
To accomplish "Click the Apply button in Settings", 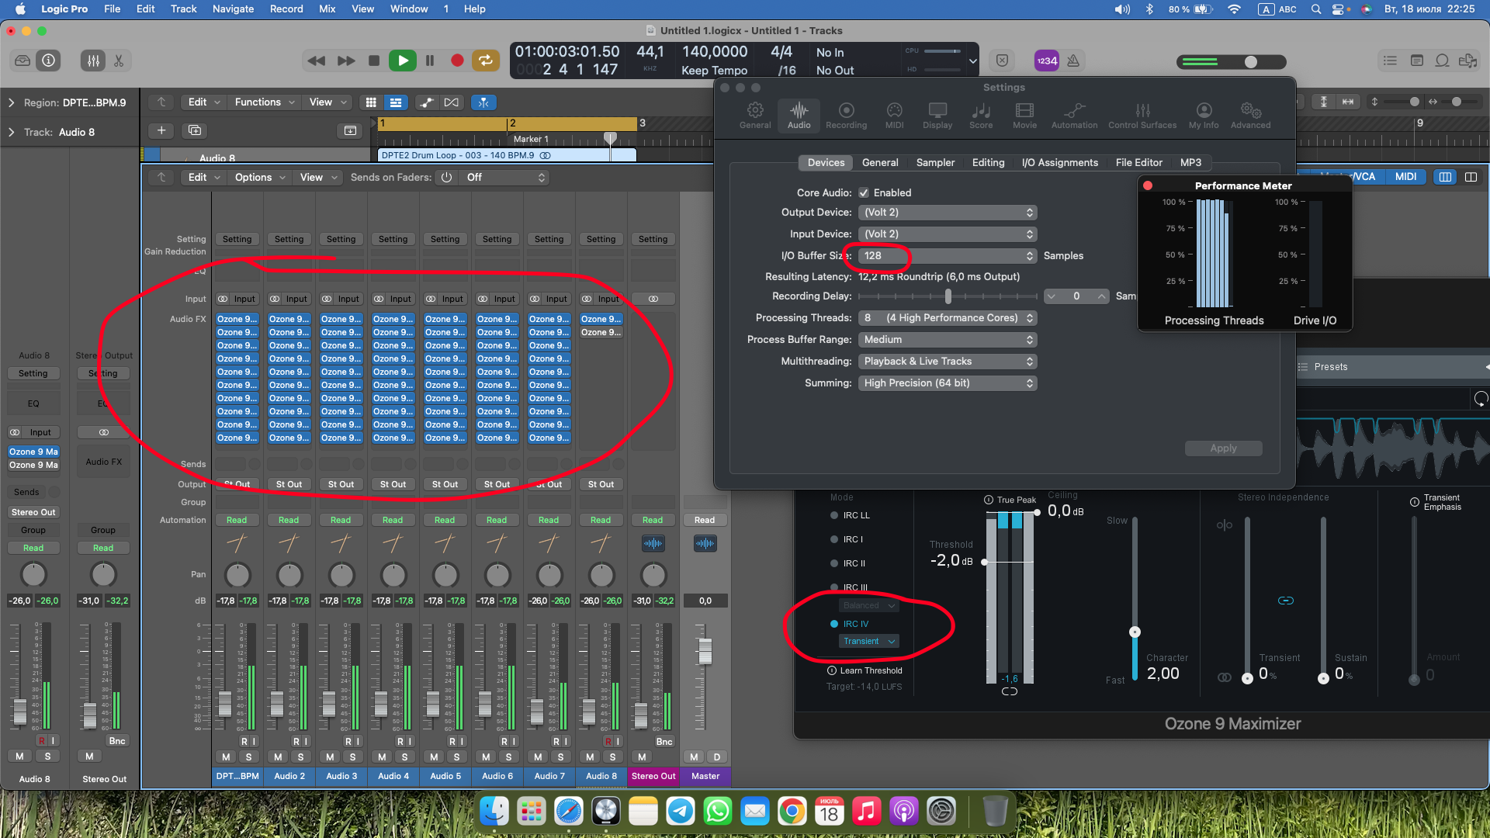I will tap(1223, 448).
